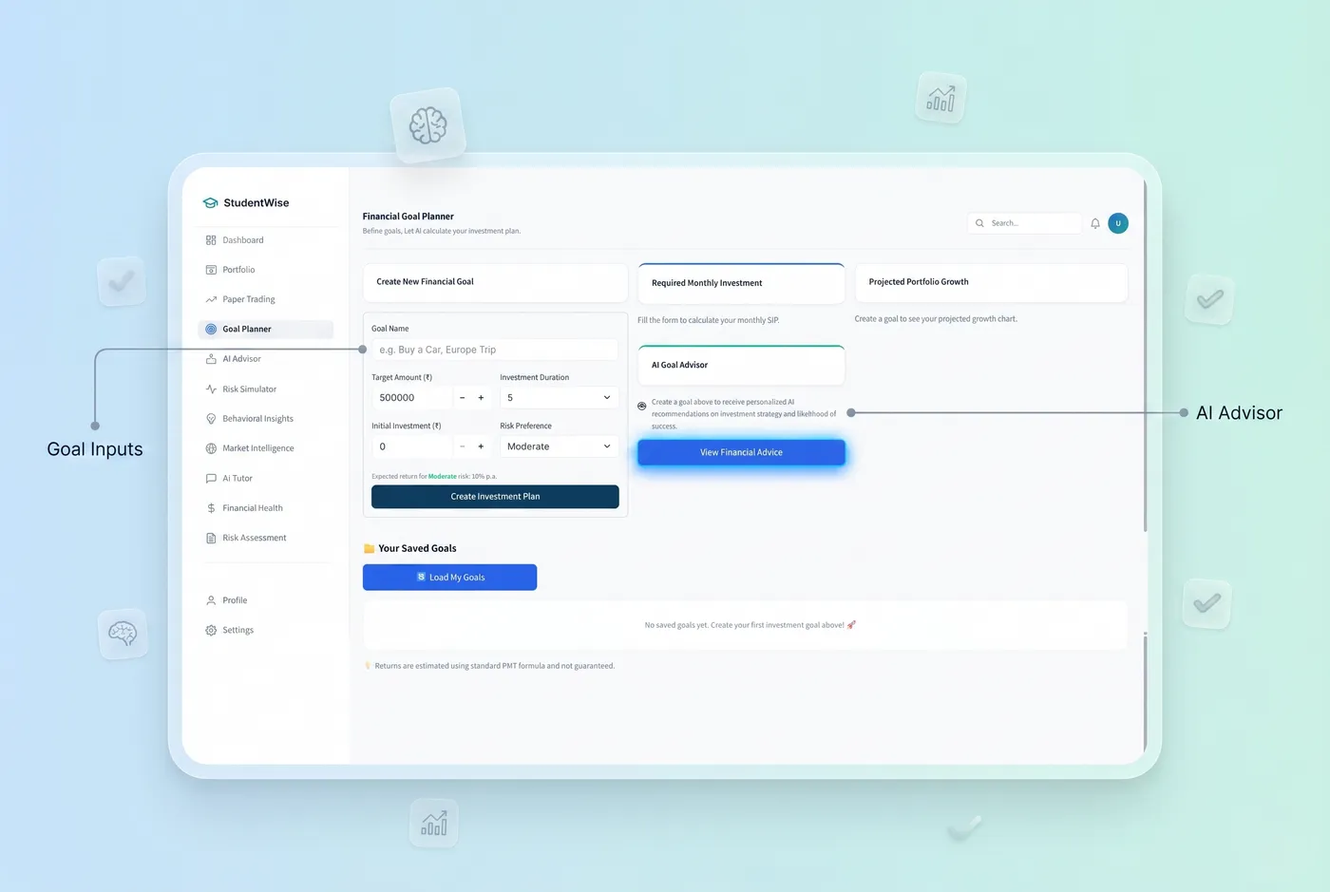Focus the Goal Name input field
1330x892 pixels.
tap(495, 350)
